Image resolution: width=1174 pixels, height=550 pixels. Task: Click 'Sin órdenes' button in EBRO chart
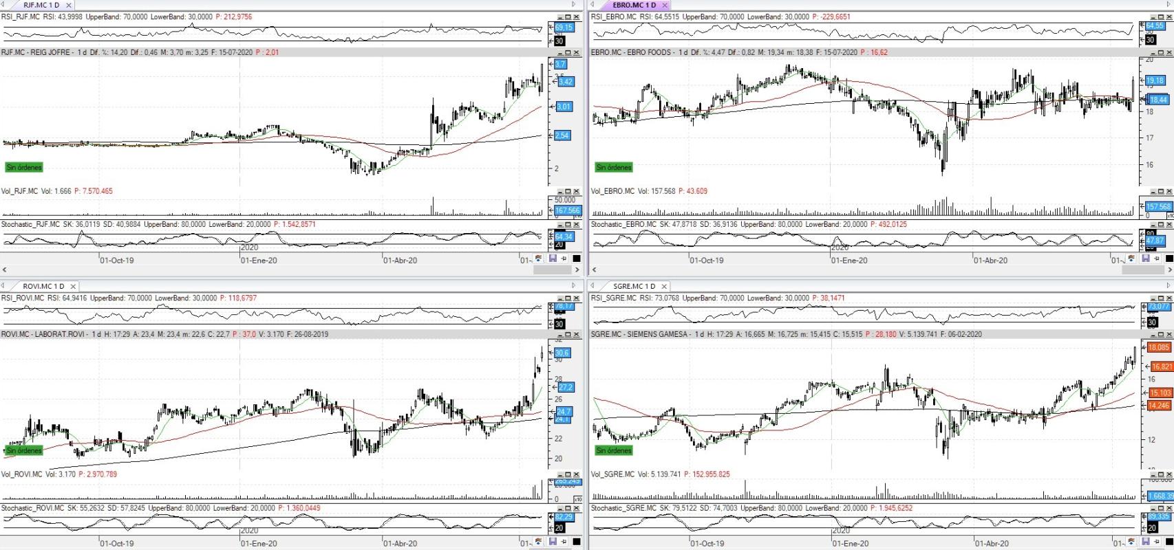614,167
